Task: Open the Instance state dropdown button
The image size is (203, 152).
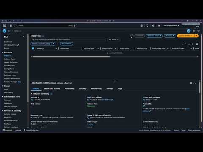Action: 154,36
